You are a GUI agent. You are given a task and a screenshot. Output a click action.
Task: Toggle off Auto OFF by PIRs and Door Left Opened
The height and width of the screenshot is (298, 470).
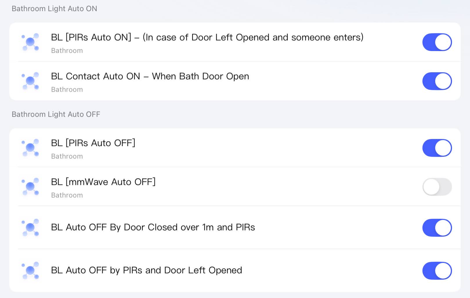(x=437, y=270)
